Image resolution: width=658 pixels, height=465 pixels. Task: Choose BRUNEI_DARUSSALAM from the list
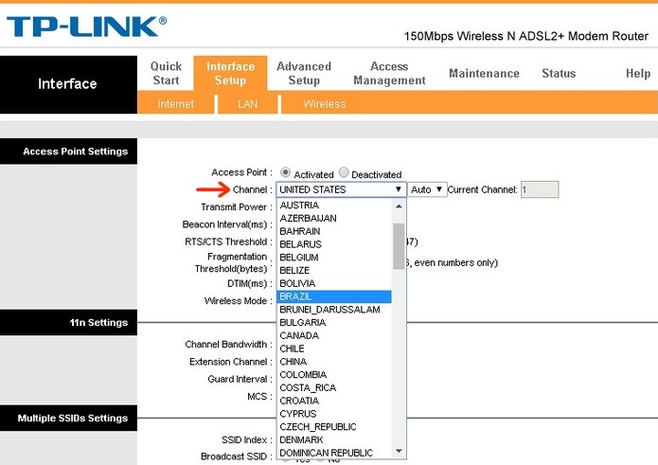(x=334, y=310)
